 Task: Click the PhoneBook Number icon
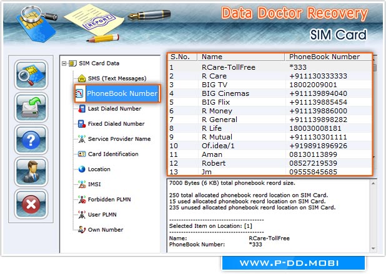click(x=79, y=93)
